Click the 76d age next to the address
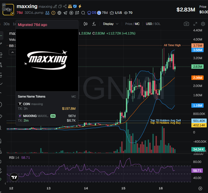This screenshot has height=193, width=208. coord(19,13)
